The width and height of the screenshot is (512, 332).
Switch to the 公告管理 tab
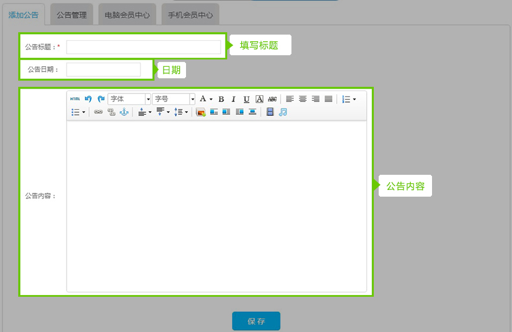coord(71,15)
